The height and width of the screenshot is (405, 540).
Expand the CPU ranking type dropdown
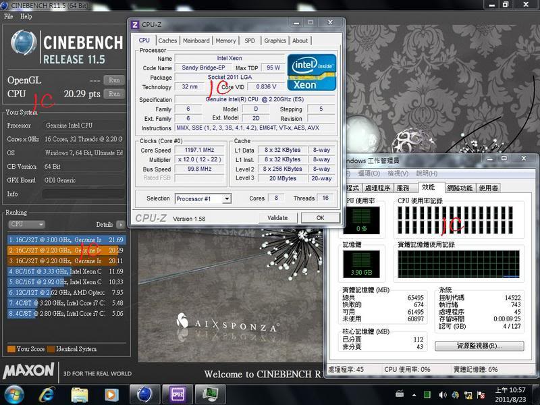(26, 224)
